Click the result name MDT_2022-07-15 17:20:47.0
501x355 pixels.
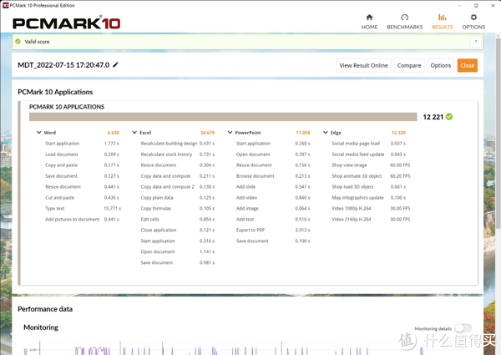coord(63,65)
